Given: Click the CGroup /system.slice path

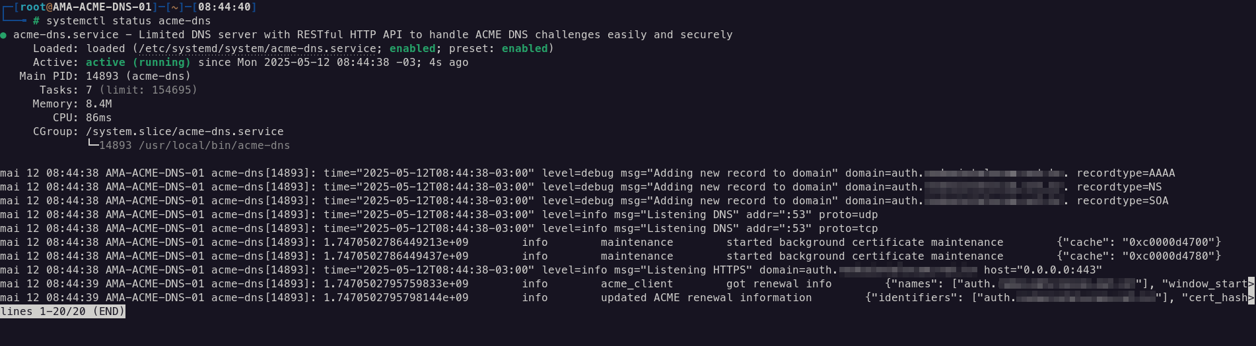Looking at the screenshot, I should point(185,132).
